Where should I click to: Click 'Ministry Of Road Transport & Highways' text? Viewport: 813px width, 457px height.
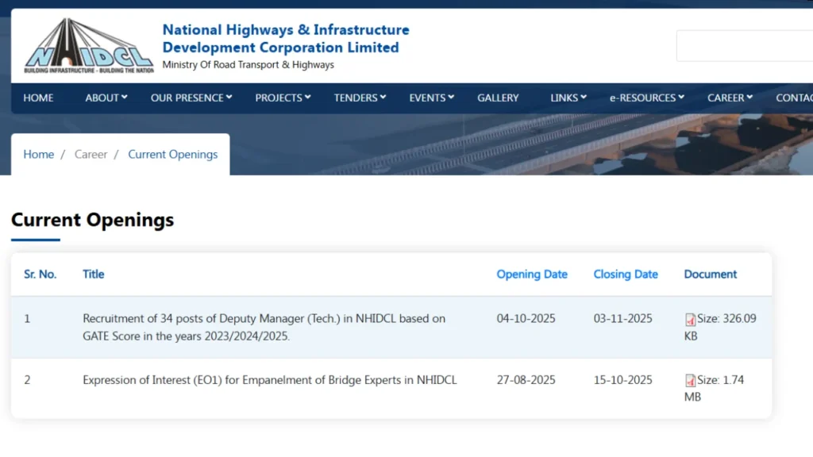click(x=248, y=65)
